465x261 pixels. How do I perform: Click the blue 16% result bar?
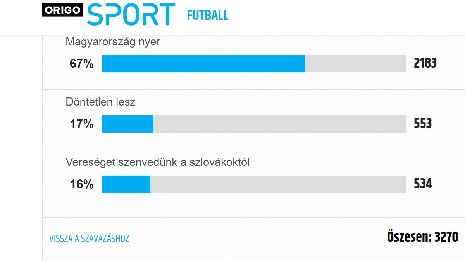[126, 184]
